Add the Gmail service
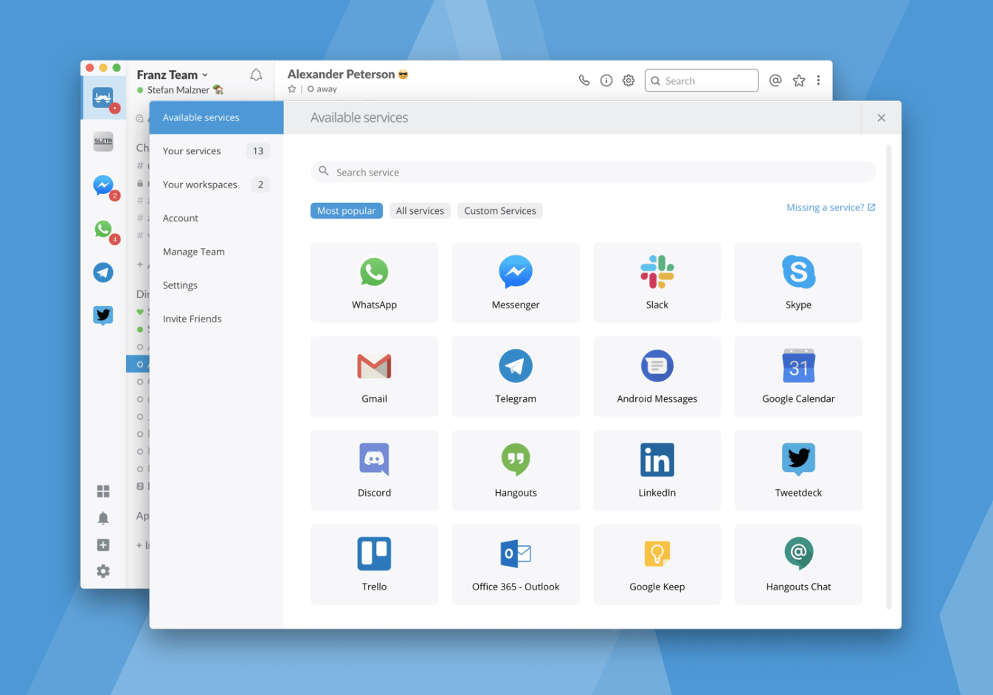Viewport: 993px width, 695px height. pos(374,376)
